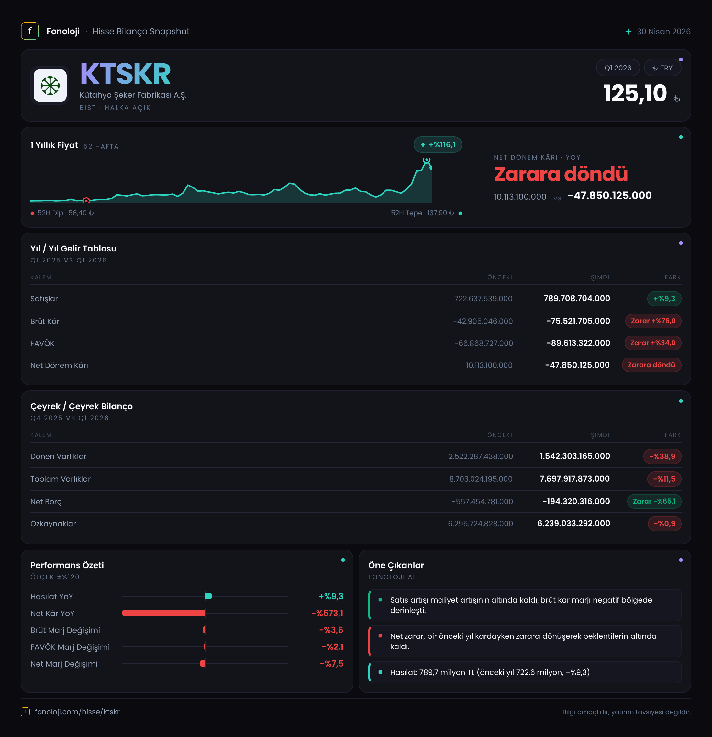
Task: Click highlight starting "Net zarar, bir önceki yıl"
Action: [525, 641]
